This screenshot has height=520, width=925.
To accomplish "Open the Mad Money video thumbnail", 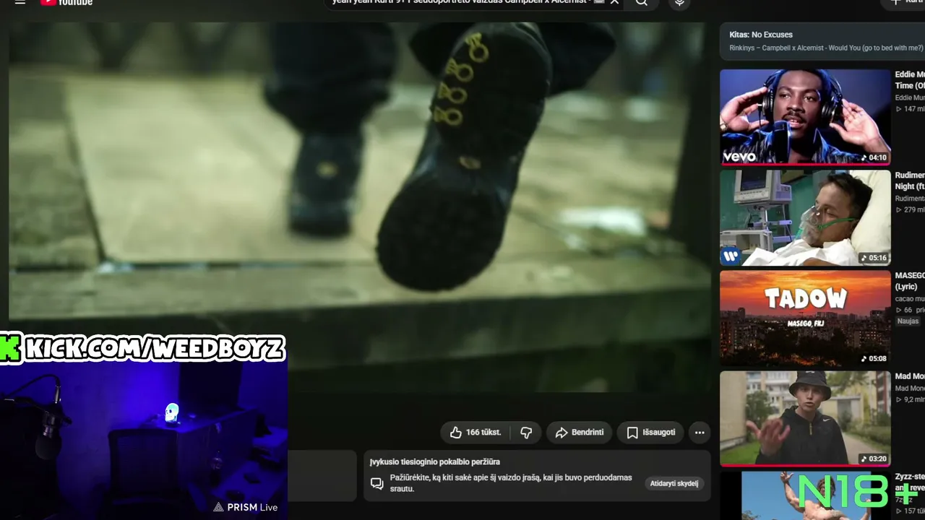I will point(805,419).
